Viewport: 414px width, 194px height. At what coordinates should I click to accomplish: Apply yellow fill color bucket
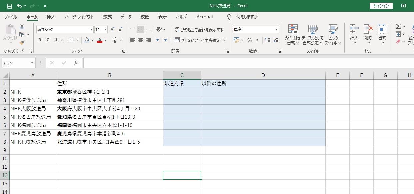[87, 40]
